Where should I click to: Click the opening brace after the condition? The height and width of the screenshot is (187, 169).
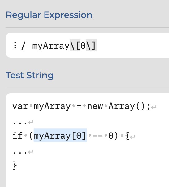[x=127, y=136]
